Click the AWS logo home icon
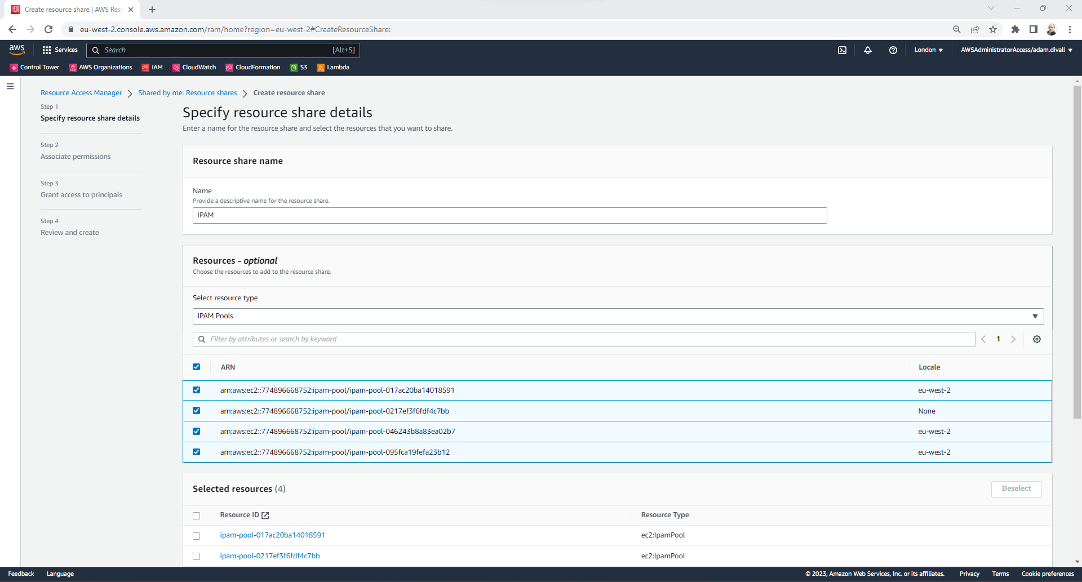 click(x=17, y=50)
